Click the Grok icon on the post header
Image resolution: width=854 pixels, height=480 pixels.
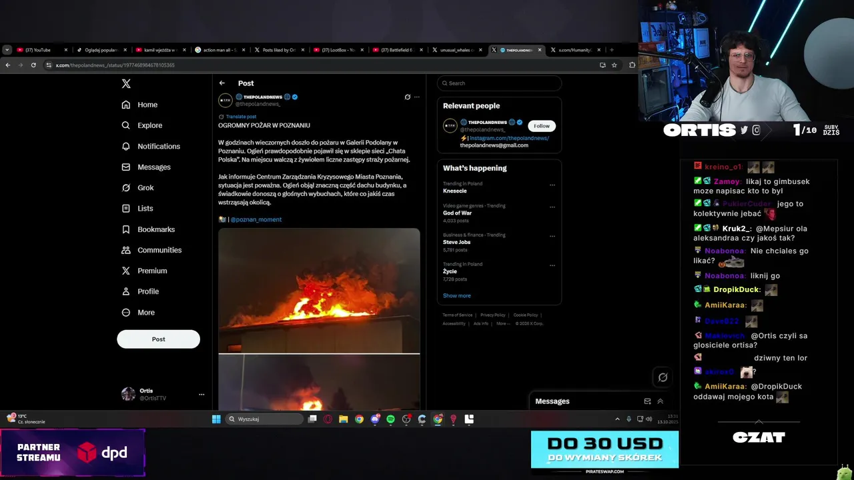(x=407, y=97)
